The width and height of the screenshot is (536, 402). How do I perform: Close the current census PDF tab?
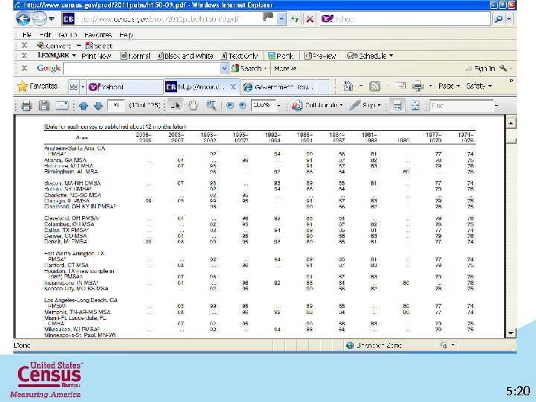tap(233, 87)
